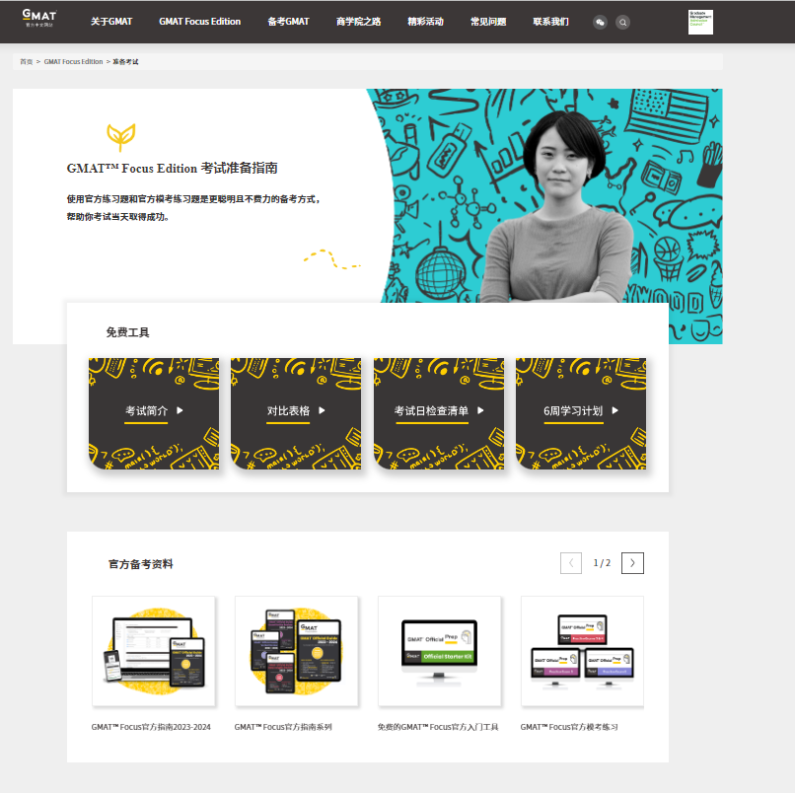Click the Graduate Management Admission Council logo
The image size is (795, 793).
click(x=700, y=22)
